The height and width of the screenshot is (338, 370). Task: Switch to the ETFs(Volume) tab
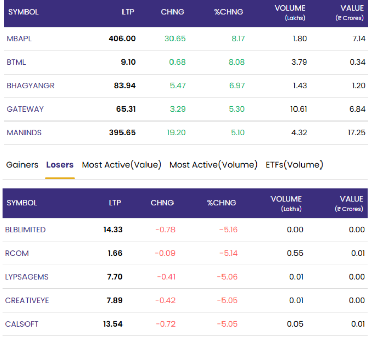point(294,165)
